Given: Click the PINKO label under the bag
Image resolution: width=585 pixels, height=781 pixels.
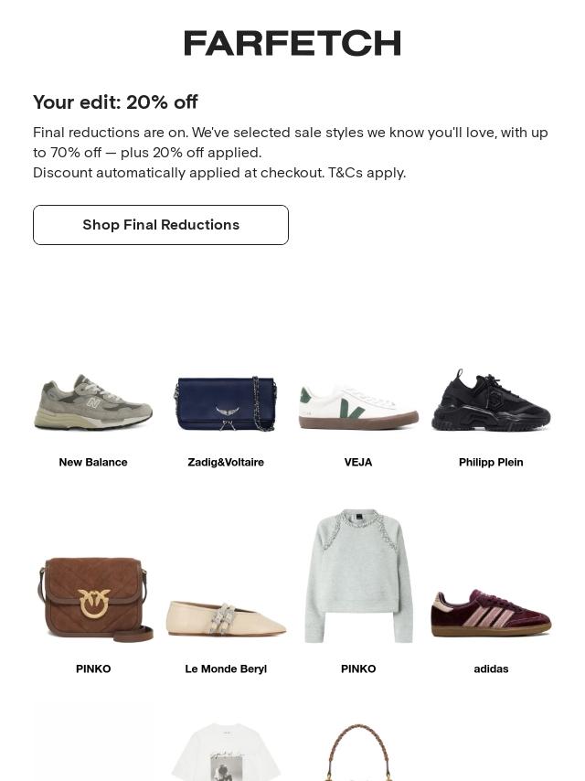Looking at the screenshot, I should 93,669.
